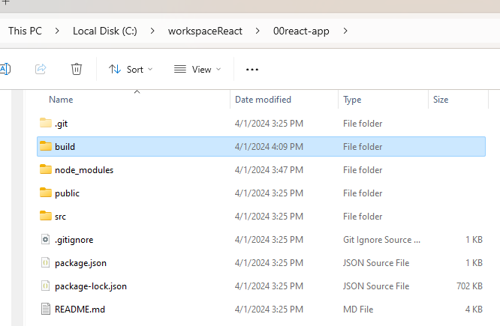Click the 702 KB size of package-lock.json
Screen dimensions: 500x326
469,286
